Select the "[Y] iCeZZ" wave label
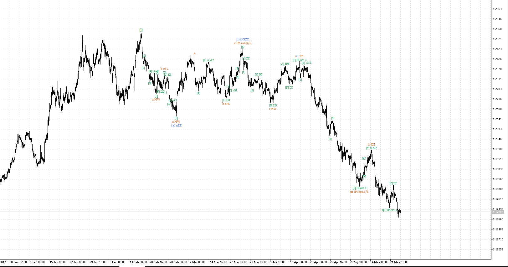 [372, 148]
